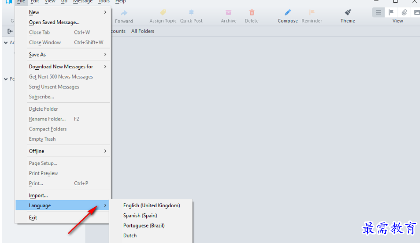Click the Compose pencil icon
420x243 pixels.
click(x=288, y=12)
